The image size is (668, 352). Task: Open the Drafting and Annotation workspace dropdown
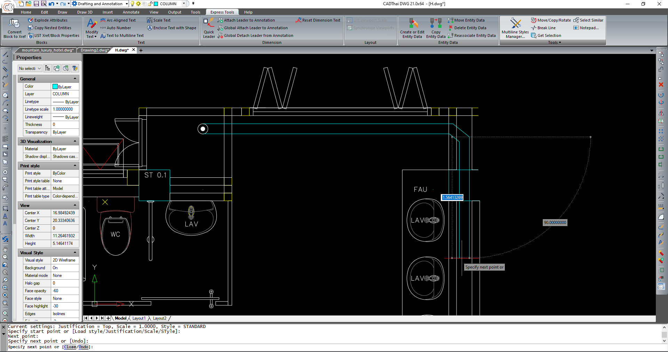click(127, 4)
